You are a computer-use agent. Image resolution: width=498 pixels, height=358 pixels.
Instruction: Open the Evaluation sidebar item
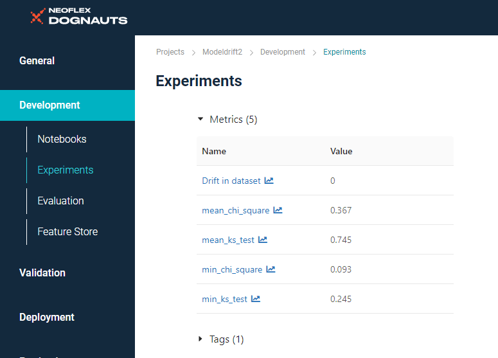pos(60,201)
